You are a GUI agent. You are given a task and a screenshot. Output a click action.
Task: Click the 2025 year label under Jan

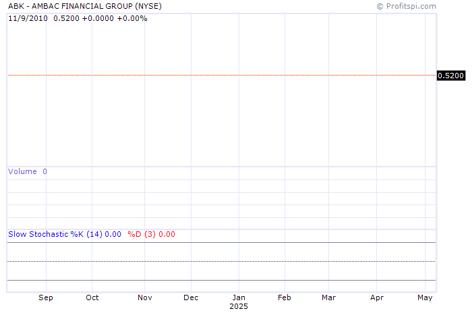point(239,306)
